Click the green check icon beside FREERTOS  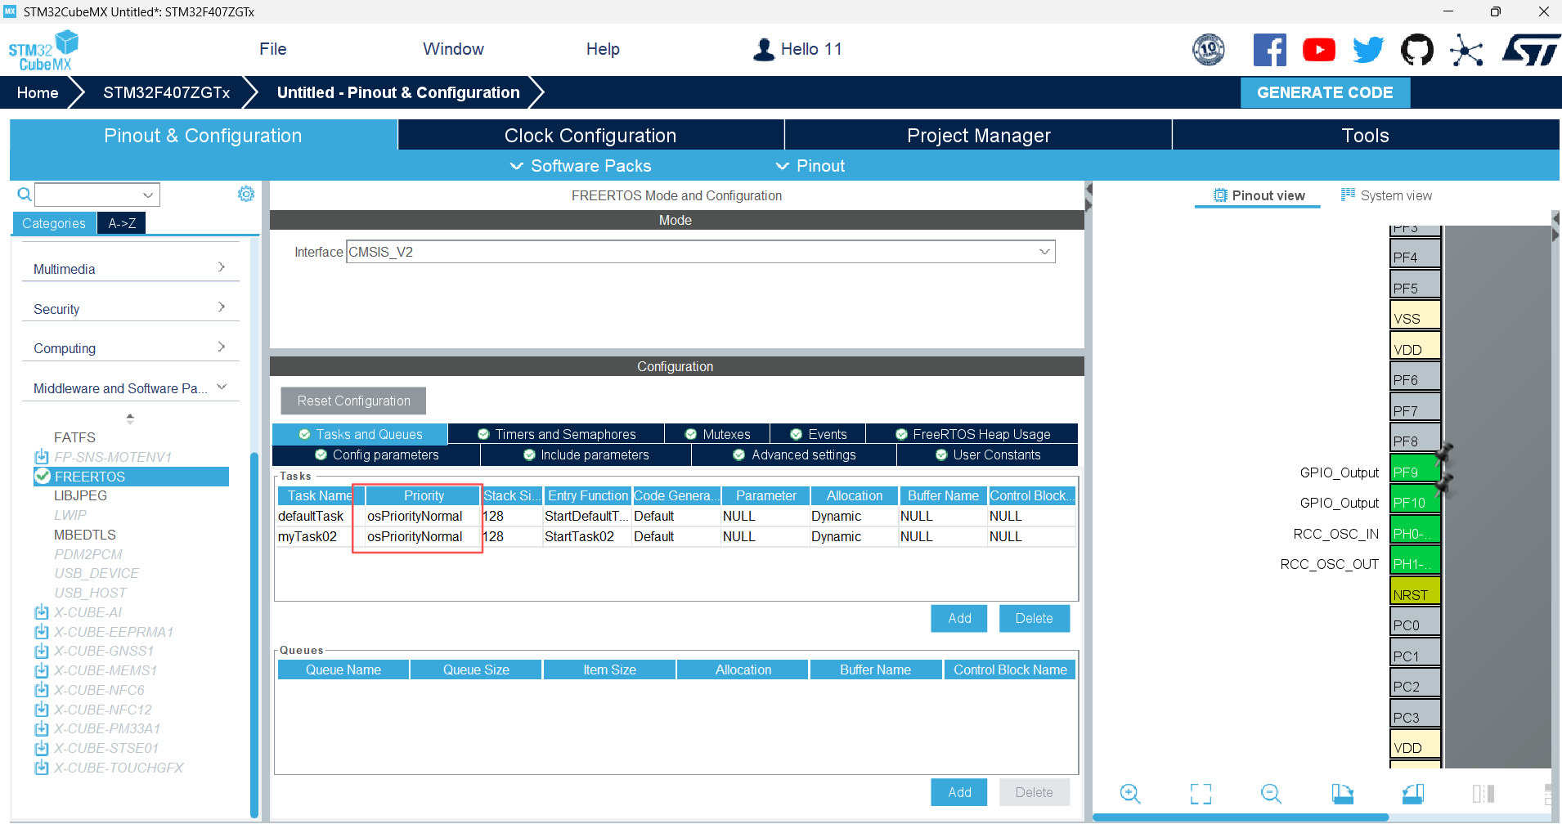(43, 477)
